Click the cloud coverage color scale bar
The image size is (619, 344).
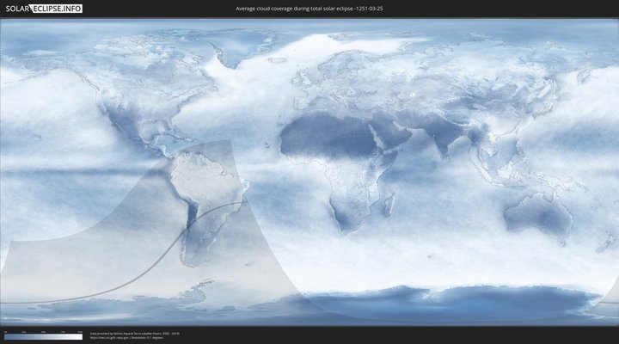coord(44,337)
